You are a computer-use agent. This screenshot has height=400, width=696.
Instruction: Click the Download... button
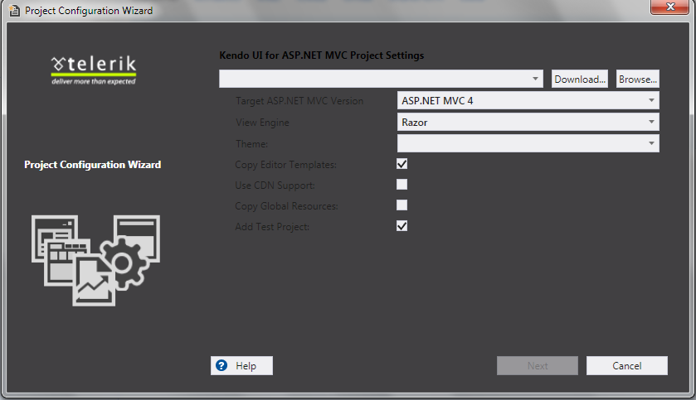coord(580,79)
